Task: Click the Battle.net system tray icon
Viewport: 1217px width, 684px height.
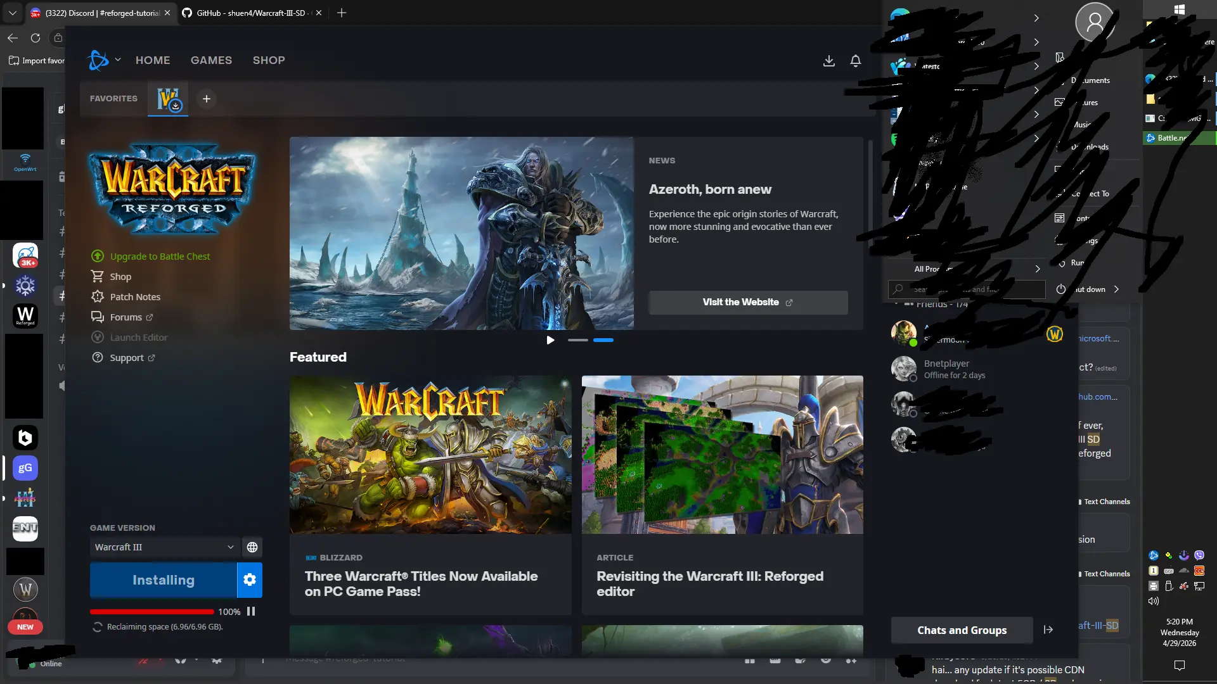Action: point(1154,555)
